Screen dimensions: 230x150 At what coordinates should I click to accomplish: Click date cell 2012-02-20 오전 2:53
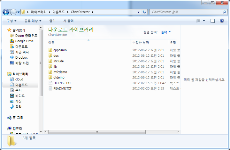click(148, 88)
